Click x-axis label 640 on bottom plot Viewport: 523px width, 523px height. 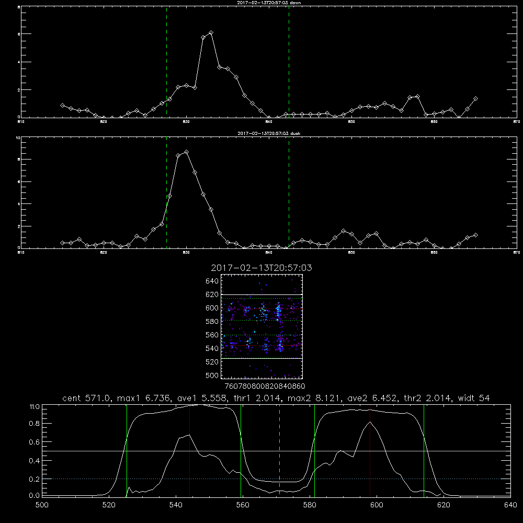tap(510, 505)
